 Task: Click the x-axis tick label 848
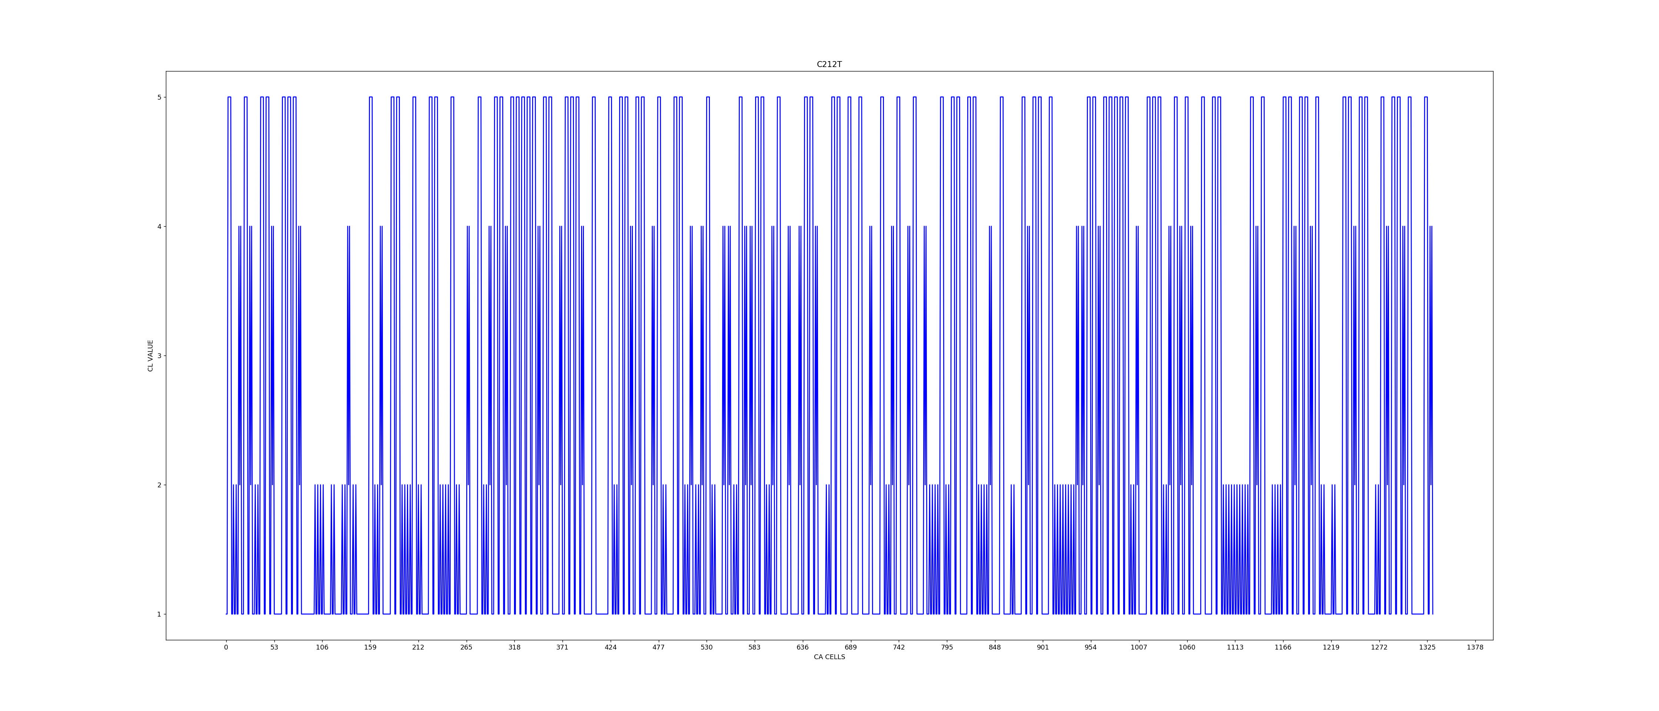tap(995, 647)
